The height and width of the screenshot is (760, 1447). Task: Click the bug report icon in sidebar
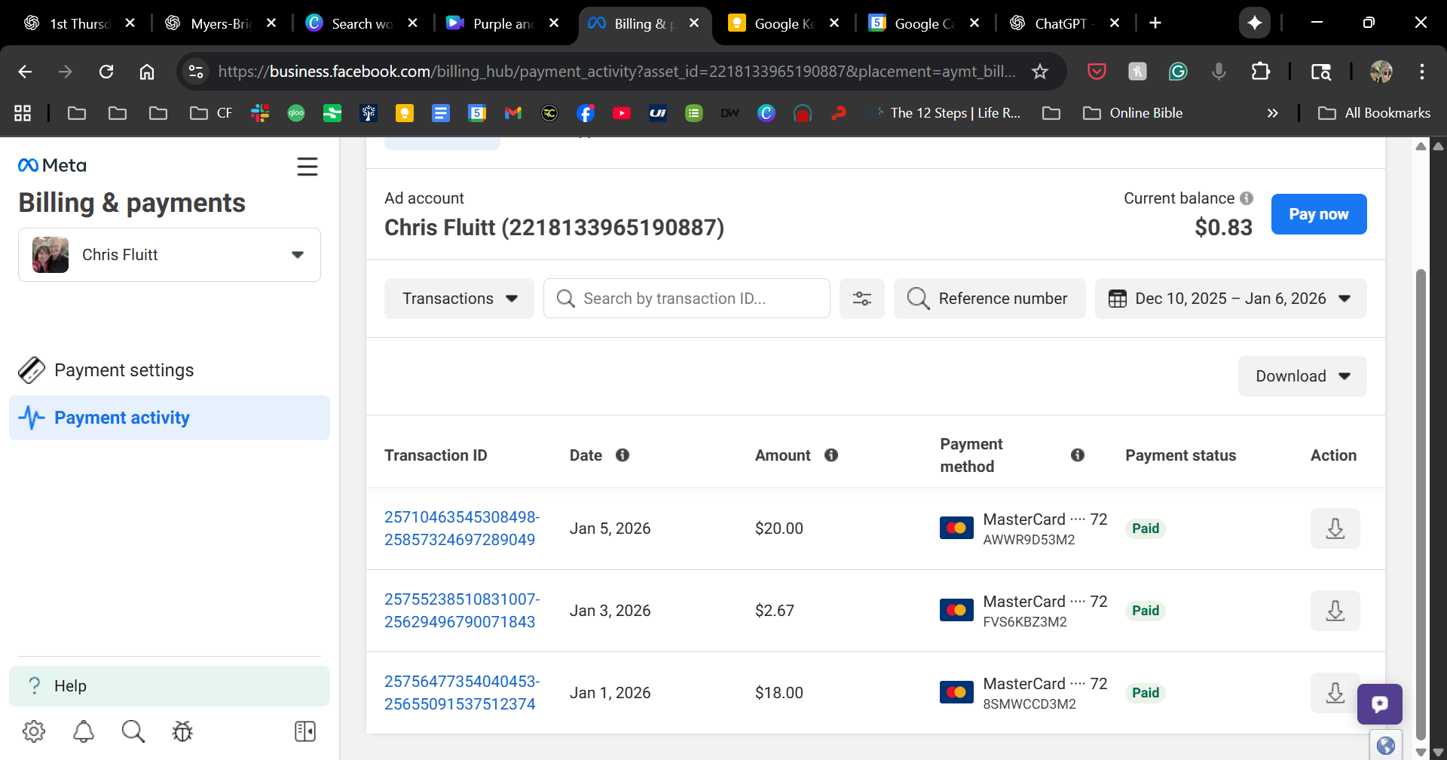coord(182,731)
